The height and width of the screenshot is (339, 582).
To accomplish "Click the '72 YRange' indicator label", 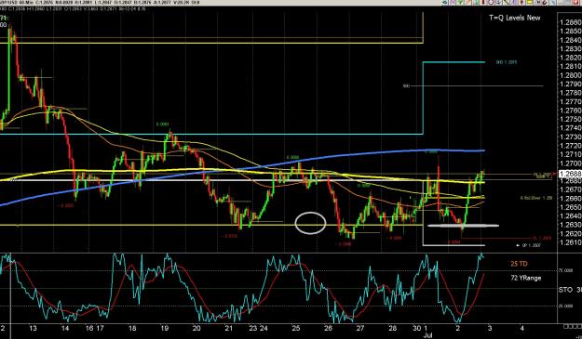I will [x=525, y=278].
